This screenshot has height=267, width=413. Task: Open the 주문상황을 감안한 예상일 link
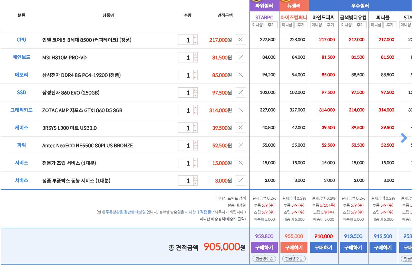click(126, 212)
